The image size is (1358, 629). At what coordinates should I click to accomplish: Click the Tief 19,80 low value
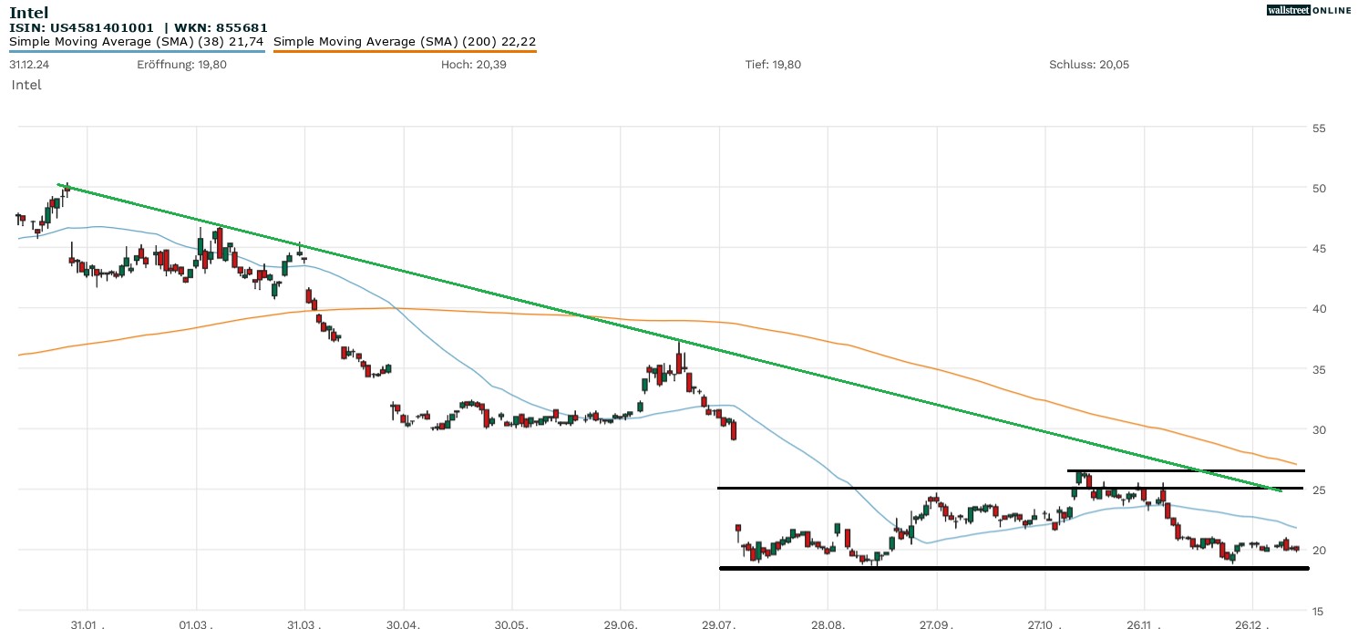tap(773, 65)
